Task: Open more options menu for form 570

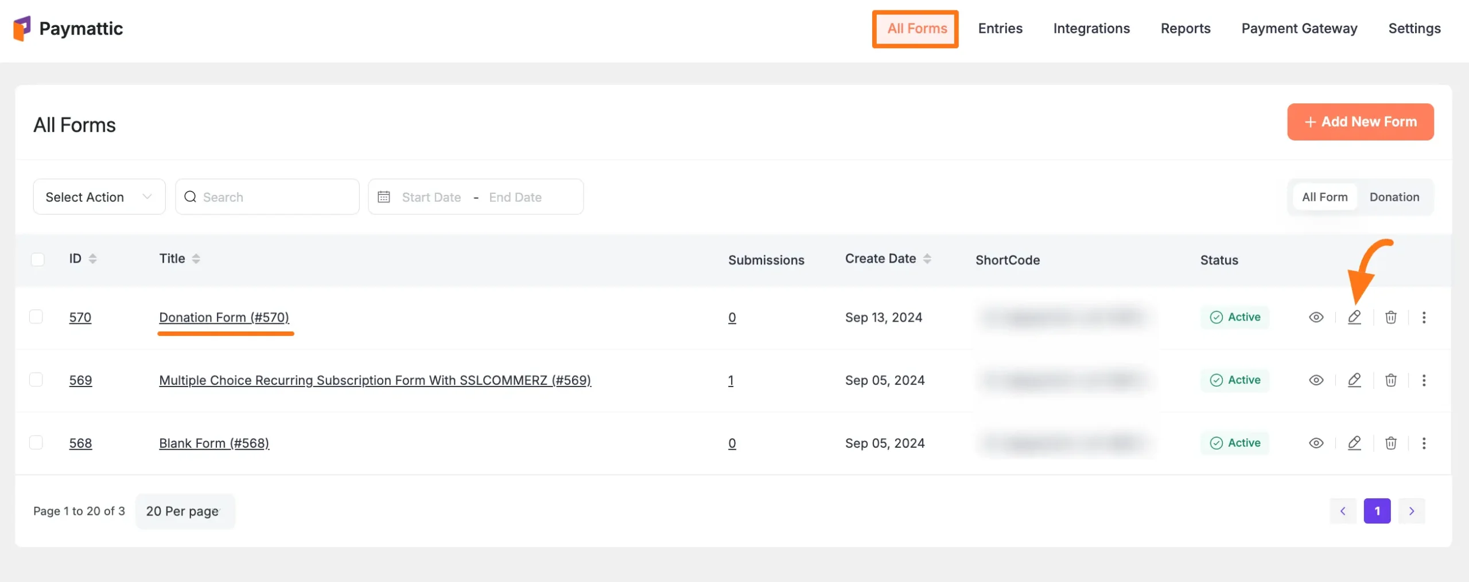Action: (x=1424, y=317)
